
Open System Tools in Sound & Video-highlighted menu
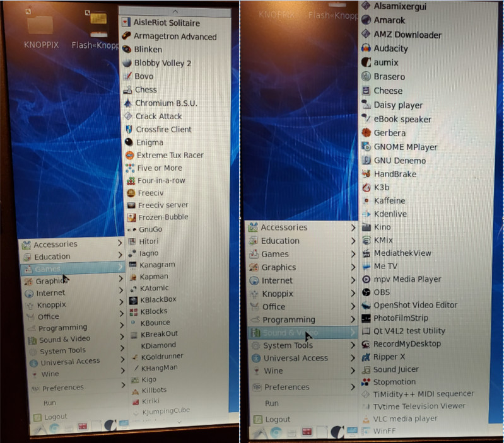point(302,345)
